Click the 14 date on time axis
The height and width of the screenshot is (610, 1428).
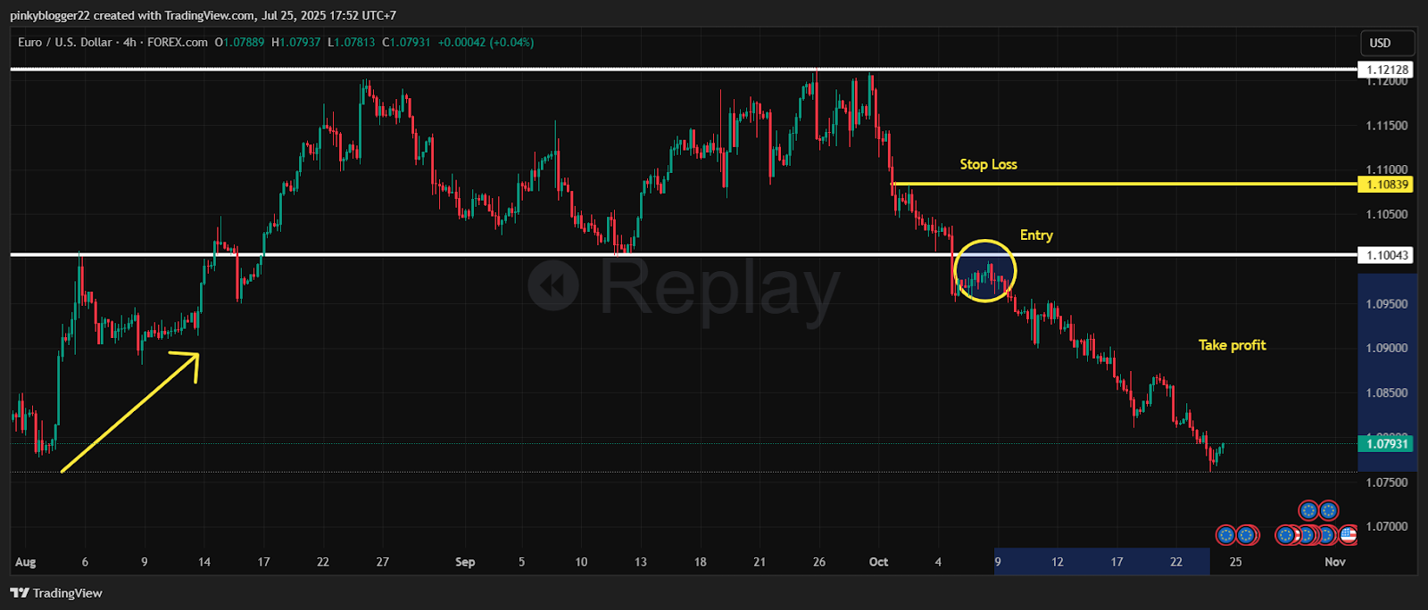click(x=204, y=562)
